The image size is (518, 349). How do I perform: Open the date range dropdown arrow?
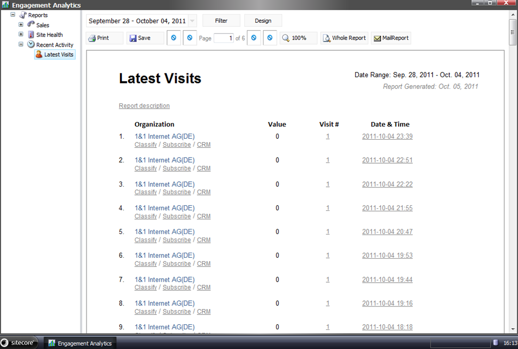pos(192,21)
